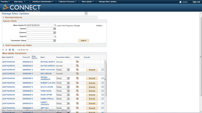Remove the KAREN SPRUILL row with minus icon

click(102, 99)
